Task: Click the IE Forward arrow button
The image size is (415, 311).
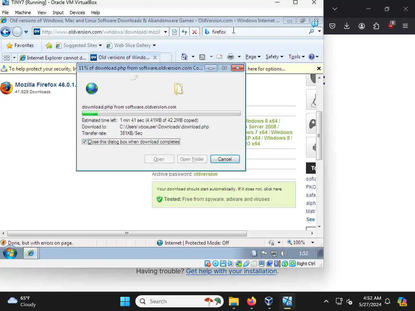Action: point(17,32)
